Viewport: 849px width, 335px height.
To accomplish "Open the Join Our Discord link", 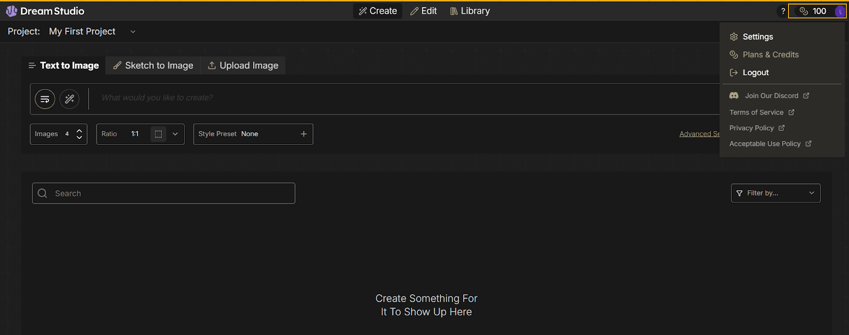I will (771, 96).
